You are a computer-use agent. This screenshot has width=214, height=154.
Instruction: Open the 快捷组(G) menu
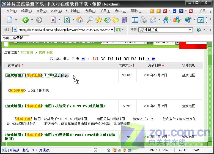click(x=73, y=11)
